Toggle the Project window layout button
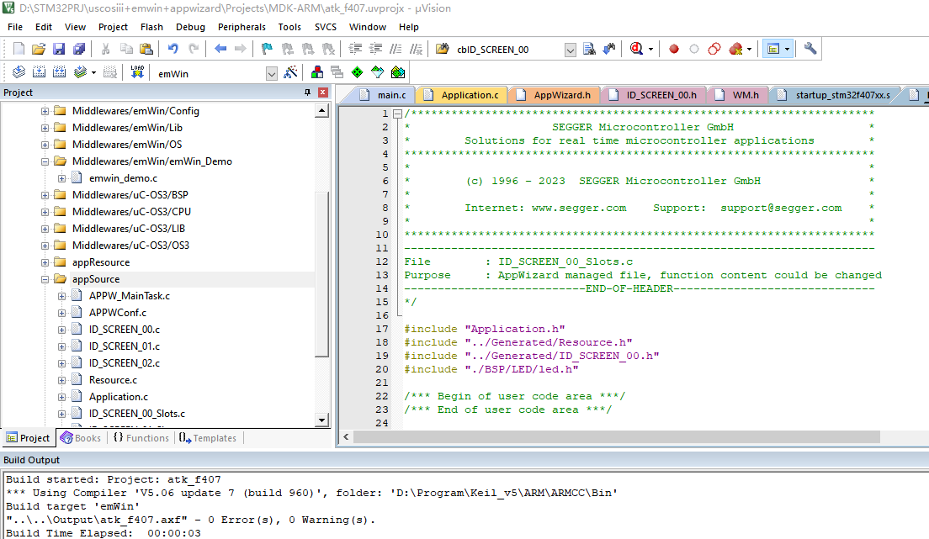This screenshot has height=539, width=929. [x=772, y=49]
